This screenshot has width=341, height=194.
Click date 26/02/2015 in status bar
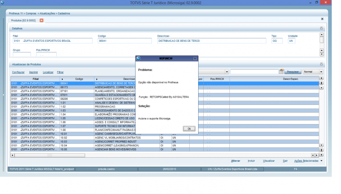pyautogui.click(x=169, y=169)
